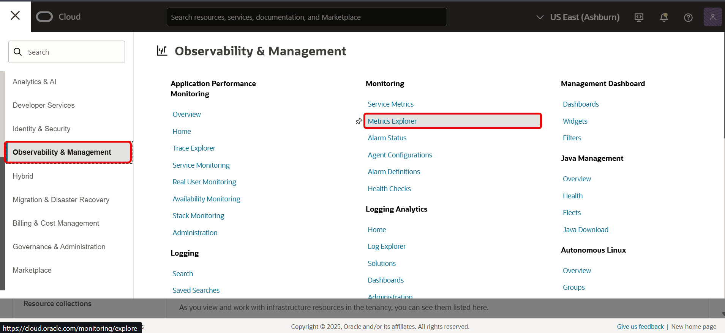
Task: Open Billing & Cost Management category
Action: [x=56, y=223]
